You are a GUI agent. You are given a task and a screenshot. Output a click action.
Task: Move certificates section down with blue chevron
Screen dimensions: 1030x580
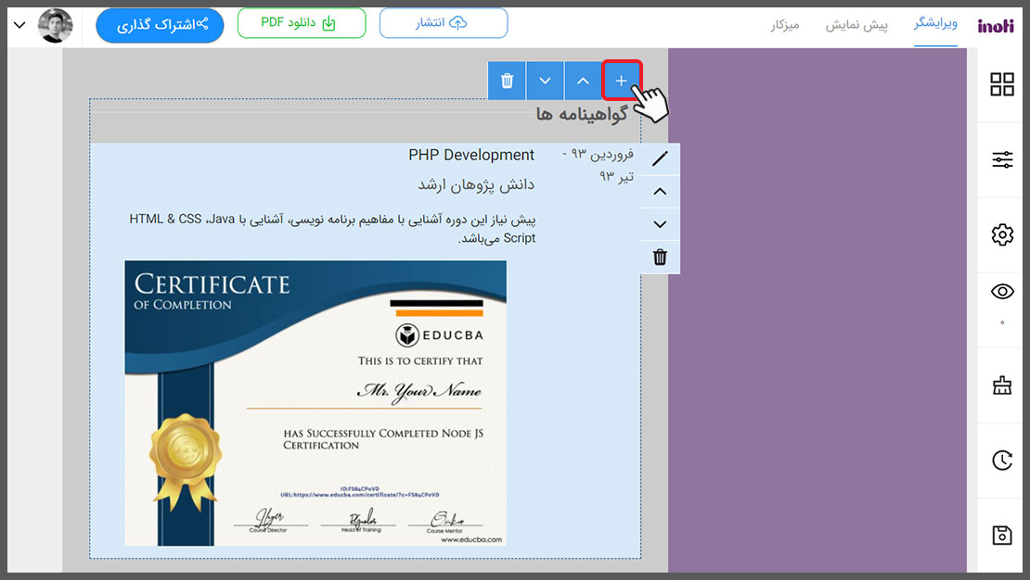coord(545,81)
